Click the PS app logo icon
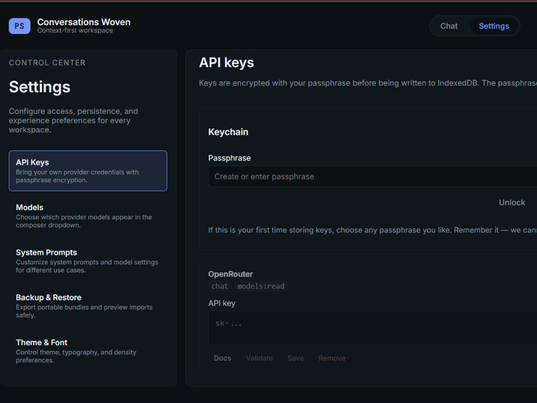 pyautogui.click(x=19, y=26)
